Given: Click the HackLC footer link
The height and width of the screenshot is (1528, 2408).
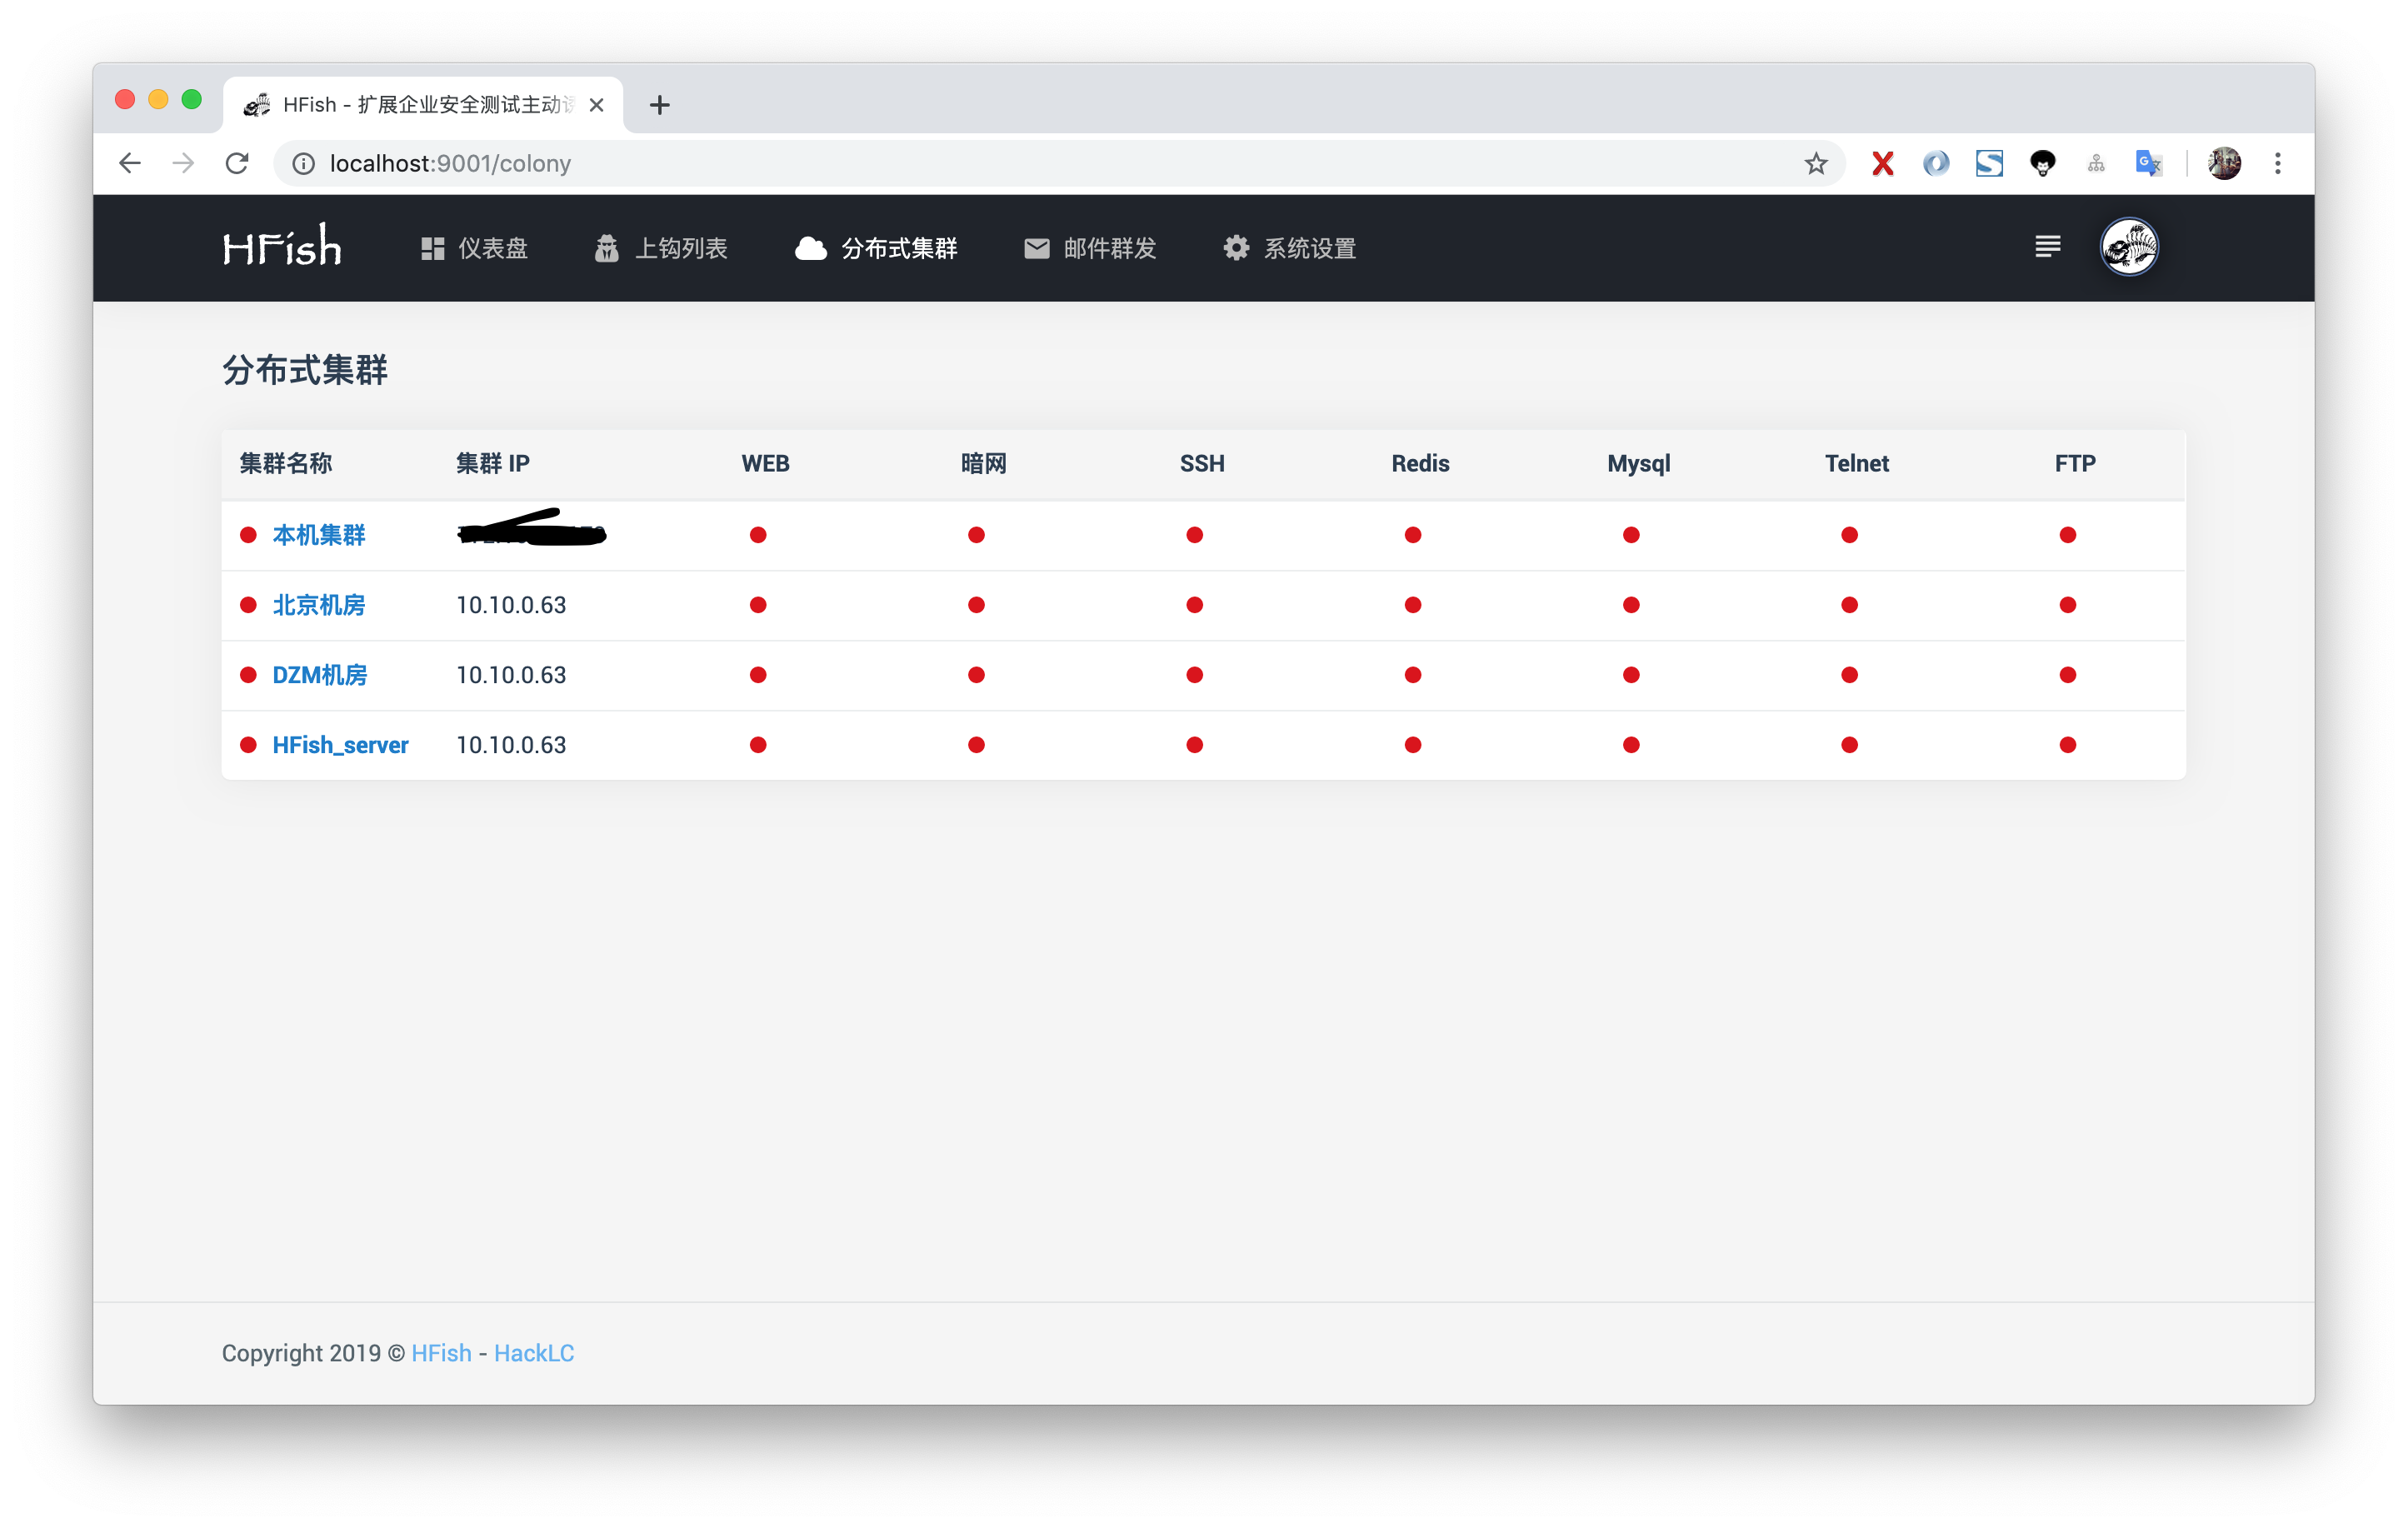Looking at the screenshot, I should (533, 1353).
